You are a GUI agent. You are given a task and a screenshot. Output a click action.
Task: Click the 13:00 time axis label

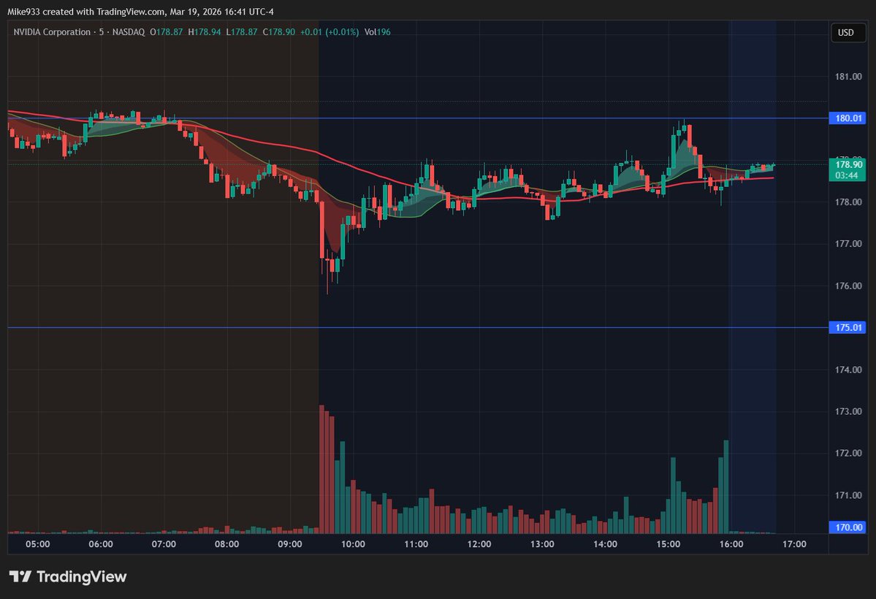(542, 544)
